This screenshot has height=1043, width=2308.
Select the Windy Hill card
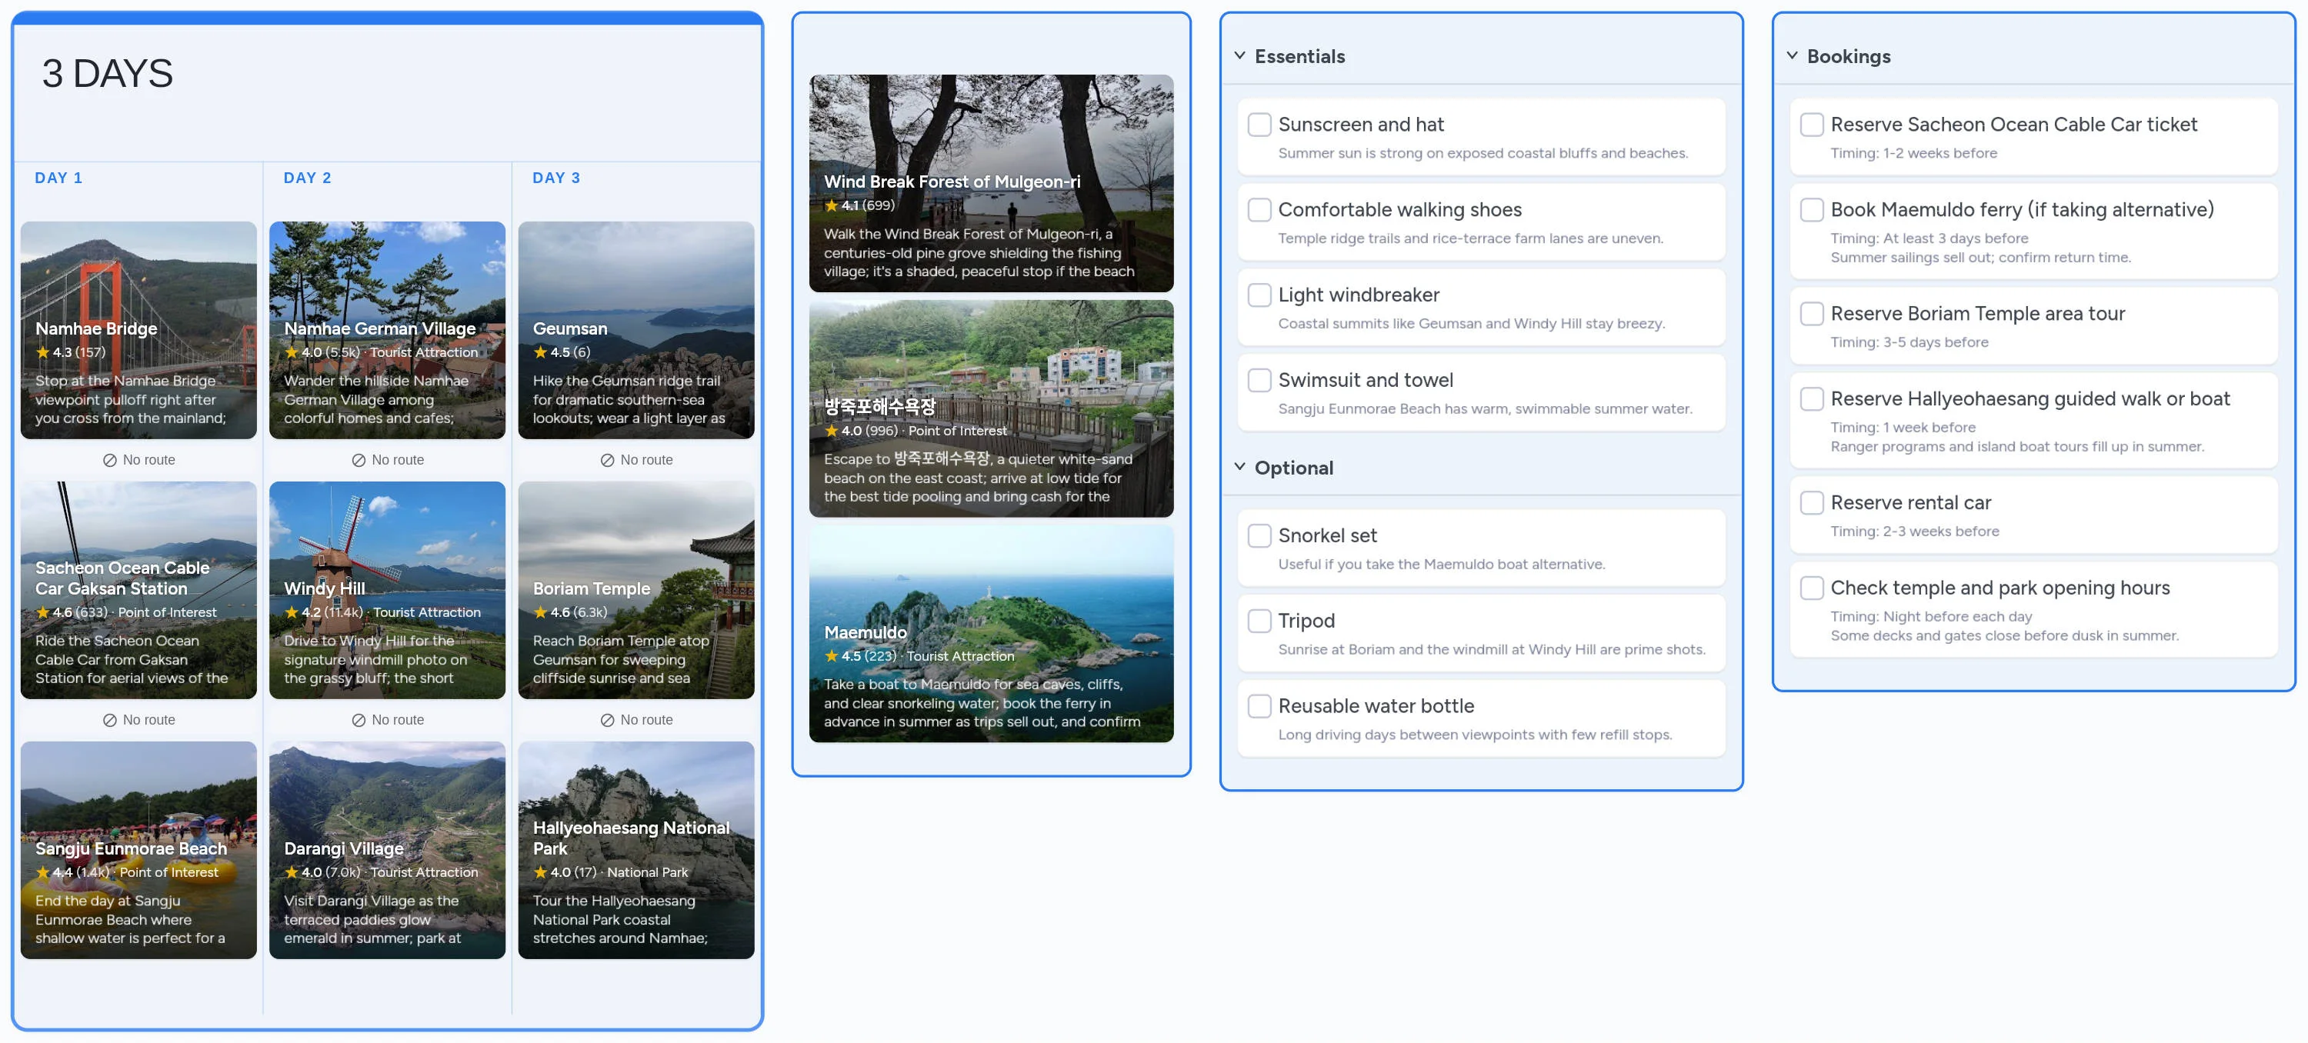(387, 590)
